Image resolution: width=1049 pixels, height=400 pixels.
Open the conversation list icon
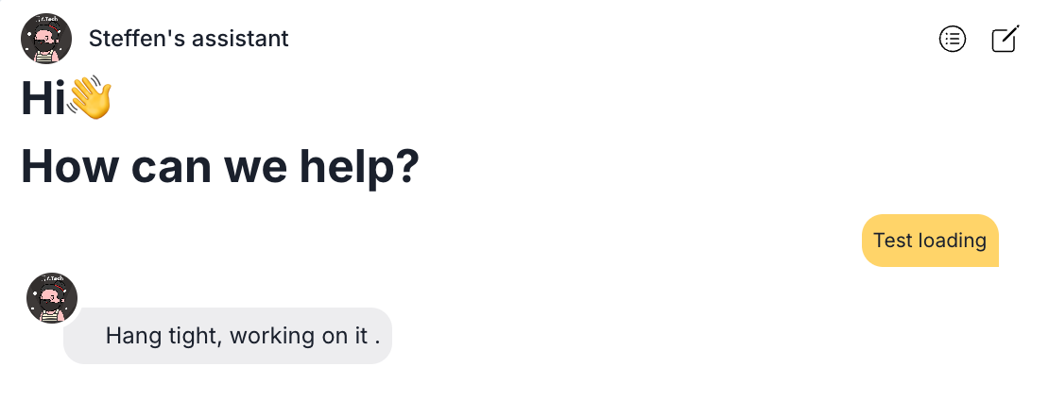click(952, 39)
